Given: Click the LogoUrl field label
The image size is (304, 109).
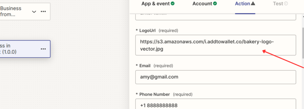Looking at the screenshot, I should point(147,31).
